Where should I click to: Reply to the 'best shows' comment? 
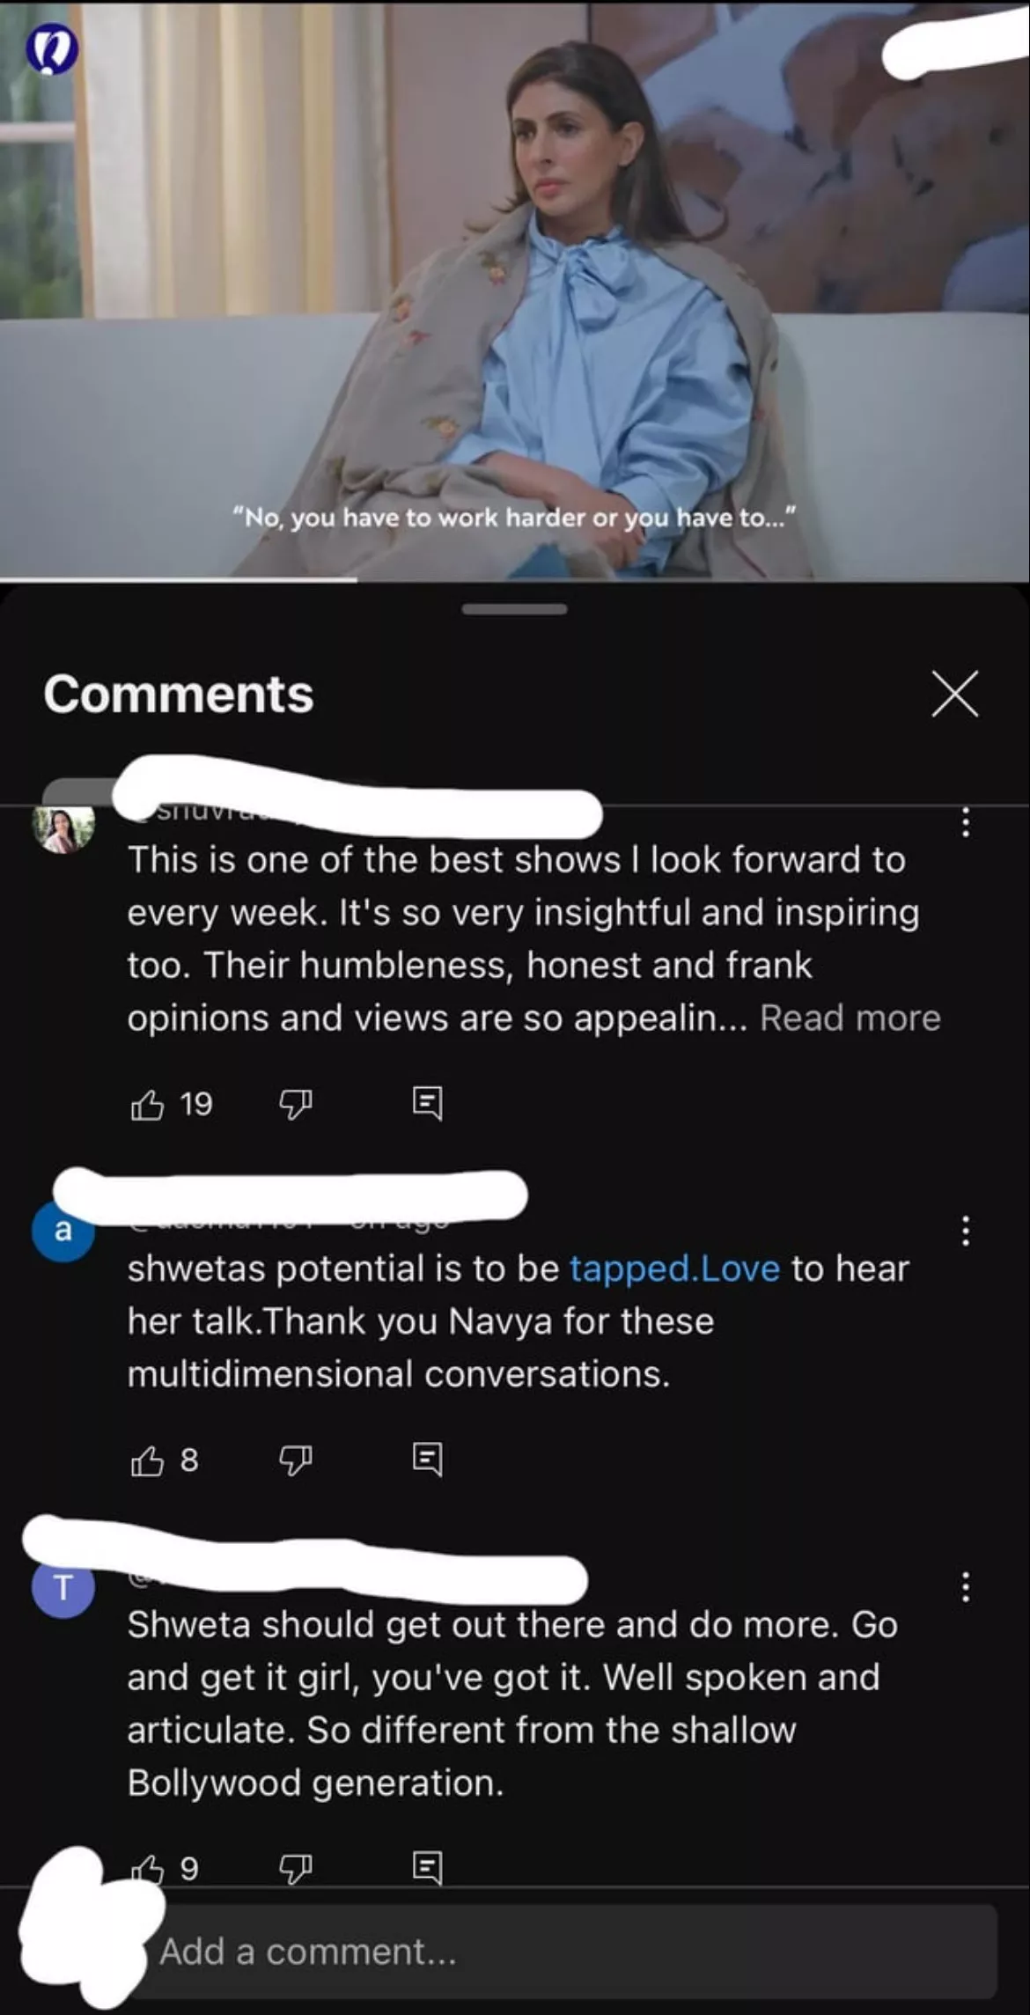[427, 1104]
